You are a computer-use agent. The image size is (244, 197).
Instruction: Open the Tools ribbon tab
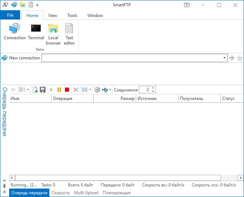[x=72, y=16]
